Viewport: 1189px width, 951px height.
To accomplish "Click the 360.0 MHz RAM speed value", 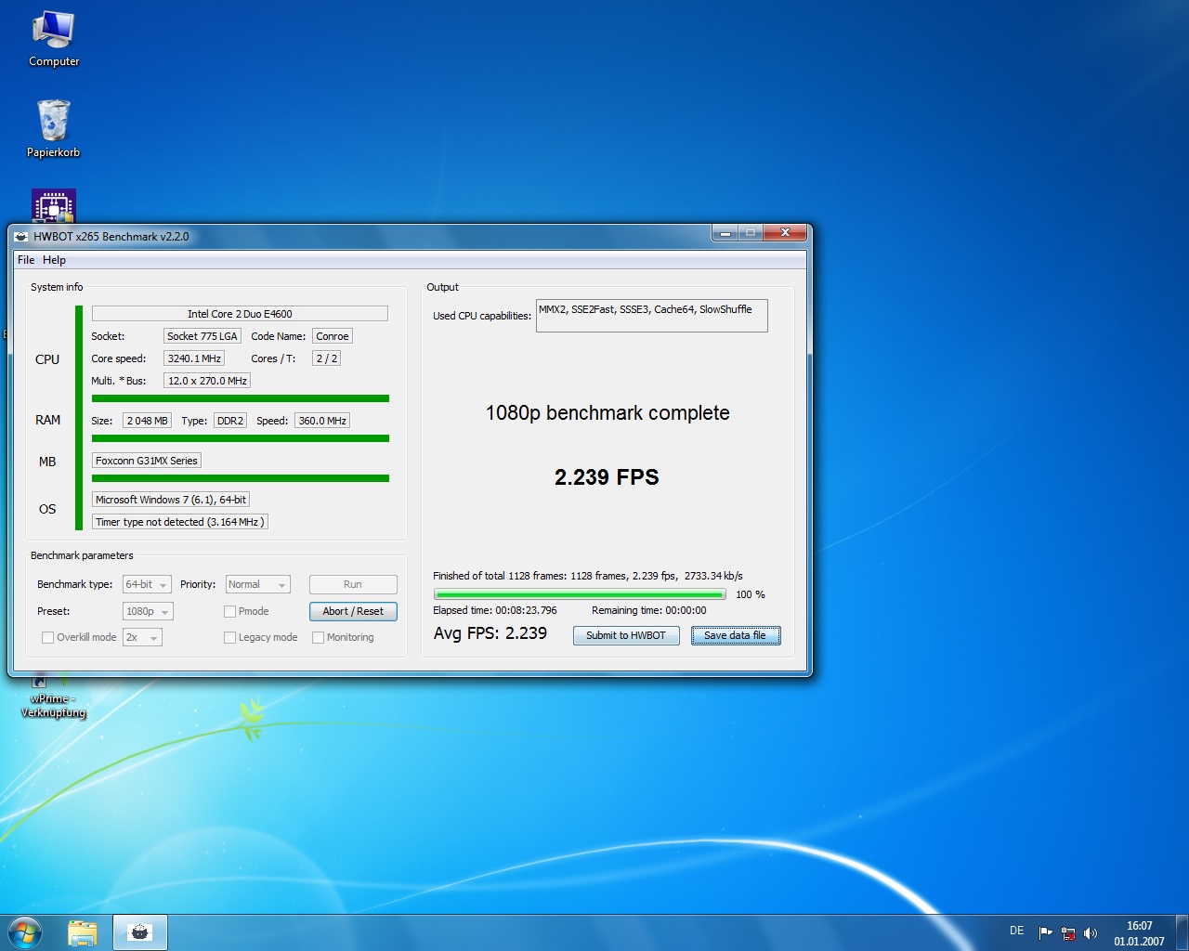I will tap(322, 421).
